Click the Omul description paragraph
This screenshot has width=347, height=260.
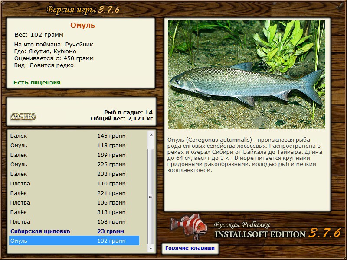(245, 155)
